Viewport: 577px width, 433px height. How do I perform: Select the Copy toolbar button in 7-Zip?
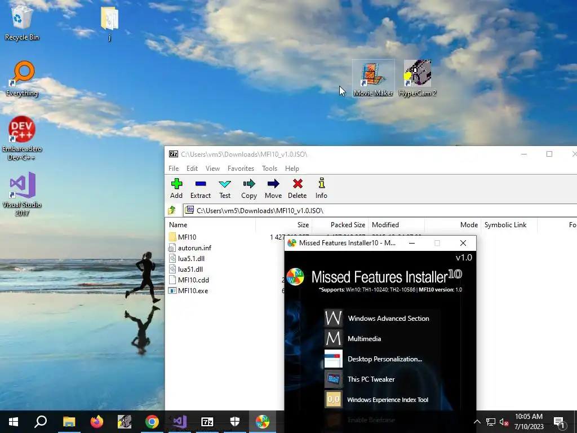point(249,188)
